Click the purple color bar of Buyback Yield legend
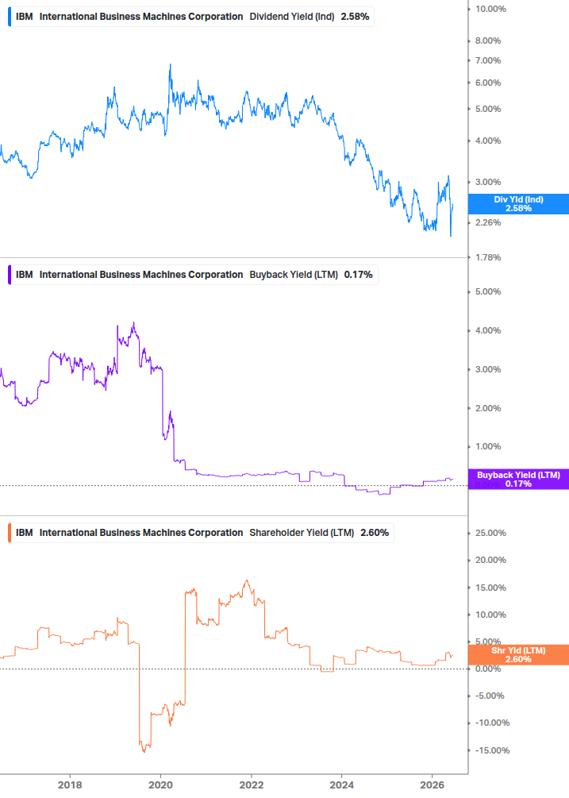The height and width of the screenshot is (798, 569). point(10,275)
